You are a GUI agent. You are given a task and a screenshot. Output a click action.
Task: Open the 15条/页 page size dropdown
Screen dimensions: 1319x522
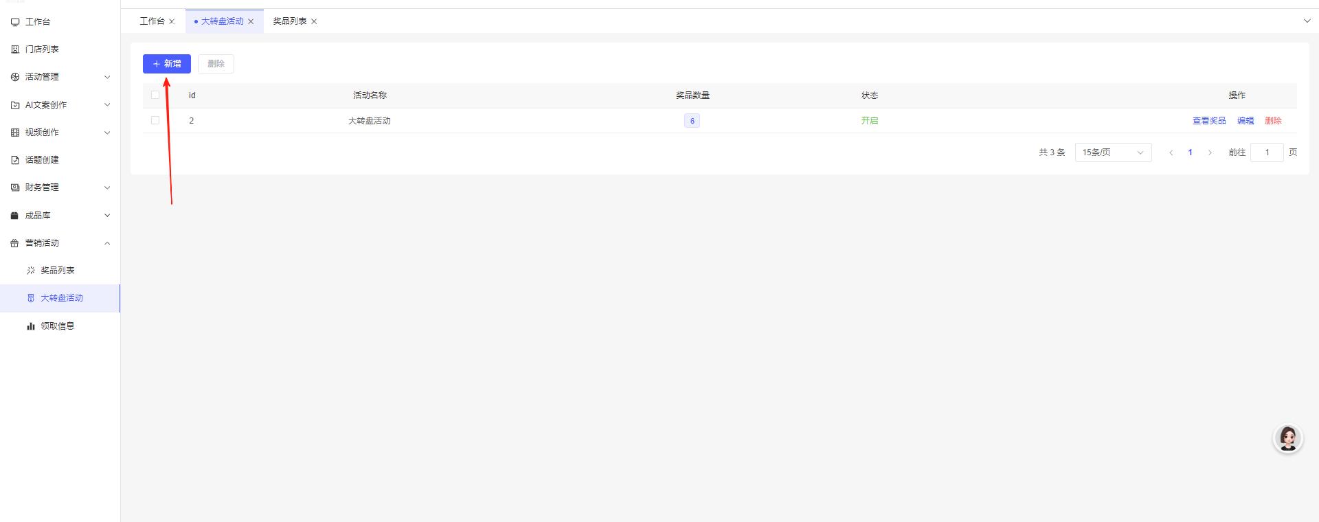pyautogui.click(x=1112, y=152)
